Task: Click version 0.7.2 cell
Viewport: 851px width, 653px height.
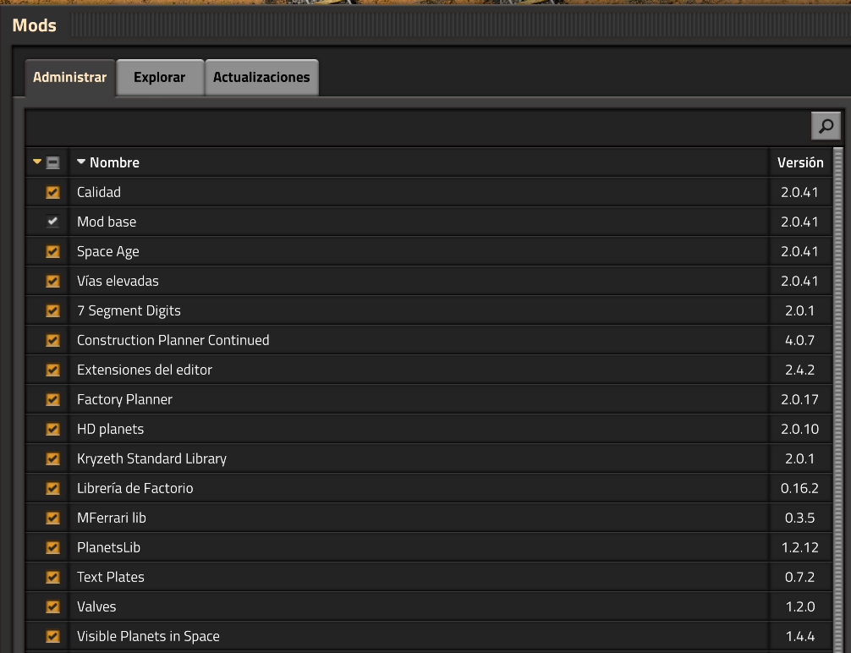Action: (x=800, y=577)
